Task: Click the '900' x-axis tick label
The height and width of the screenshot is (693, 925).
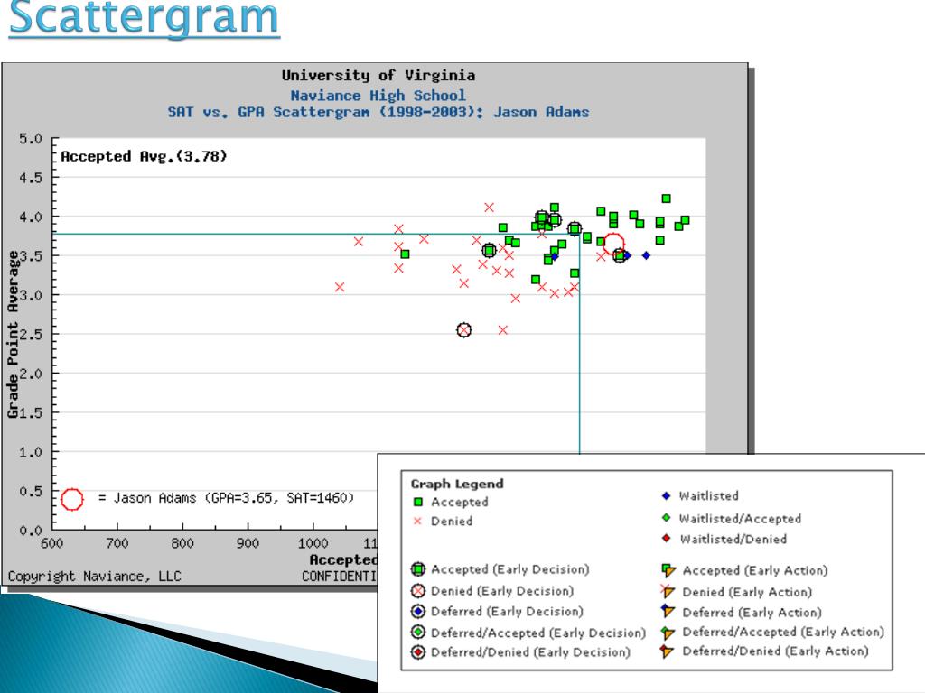Action: (248, 543)
